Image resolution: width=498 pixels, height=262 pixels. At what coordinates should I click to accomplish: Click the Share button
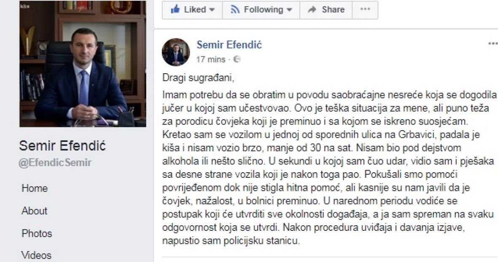point(326,10)
